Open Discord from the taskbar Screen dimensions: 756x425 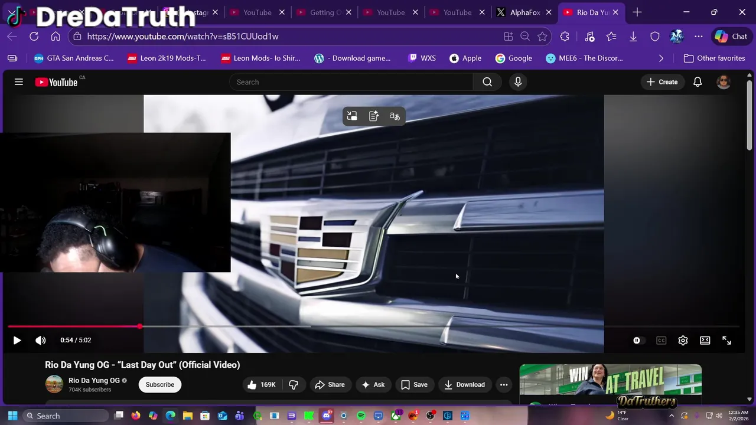click(326, 416)
